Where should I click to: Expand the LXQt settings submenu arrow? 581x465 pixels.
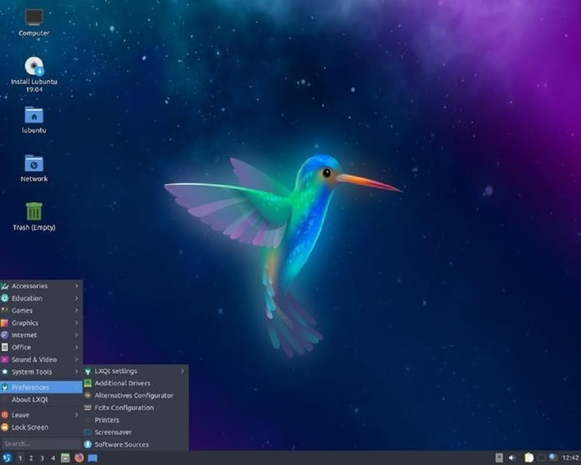pyautogui.click(x=182, y=371)
